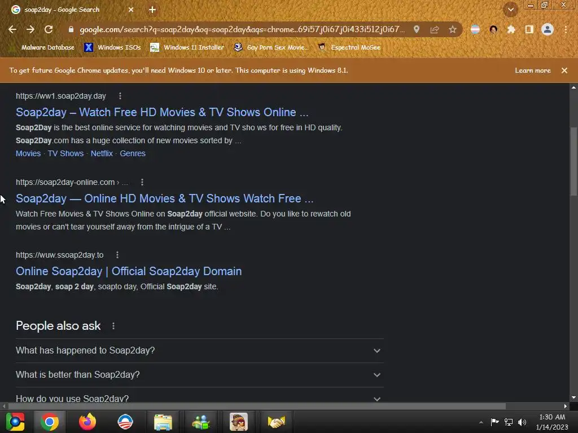This screenshot has height=433, width=578.
Task: Open the Genres sitelink
Action: (x=133, y=153)
